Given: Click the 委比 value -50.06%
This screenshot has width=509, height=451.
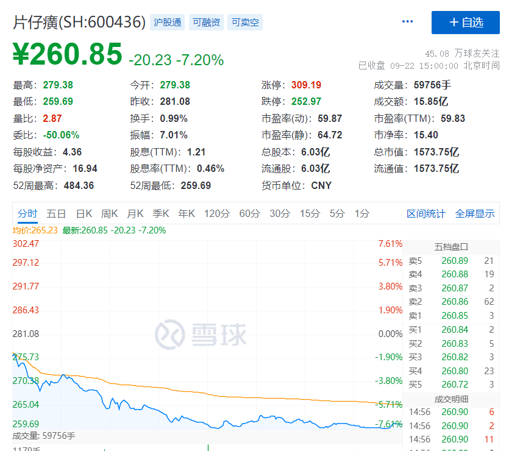Looking at the screenshot, I should (x=61, y=135).
